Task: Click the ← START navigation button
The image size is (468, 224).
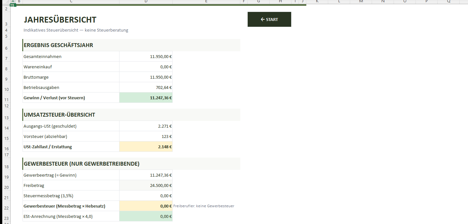Action: (269, 19)
